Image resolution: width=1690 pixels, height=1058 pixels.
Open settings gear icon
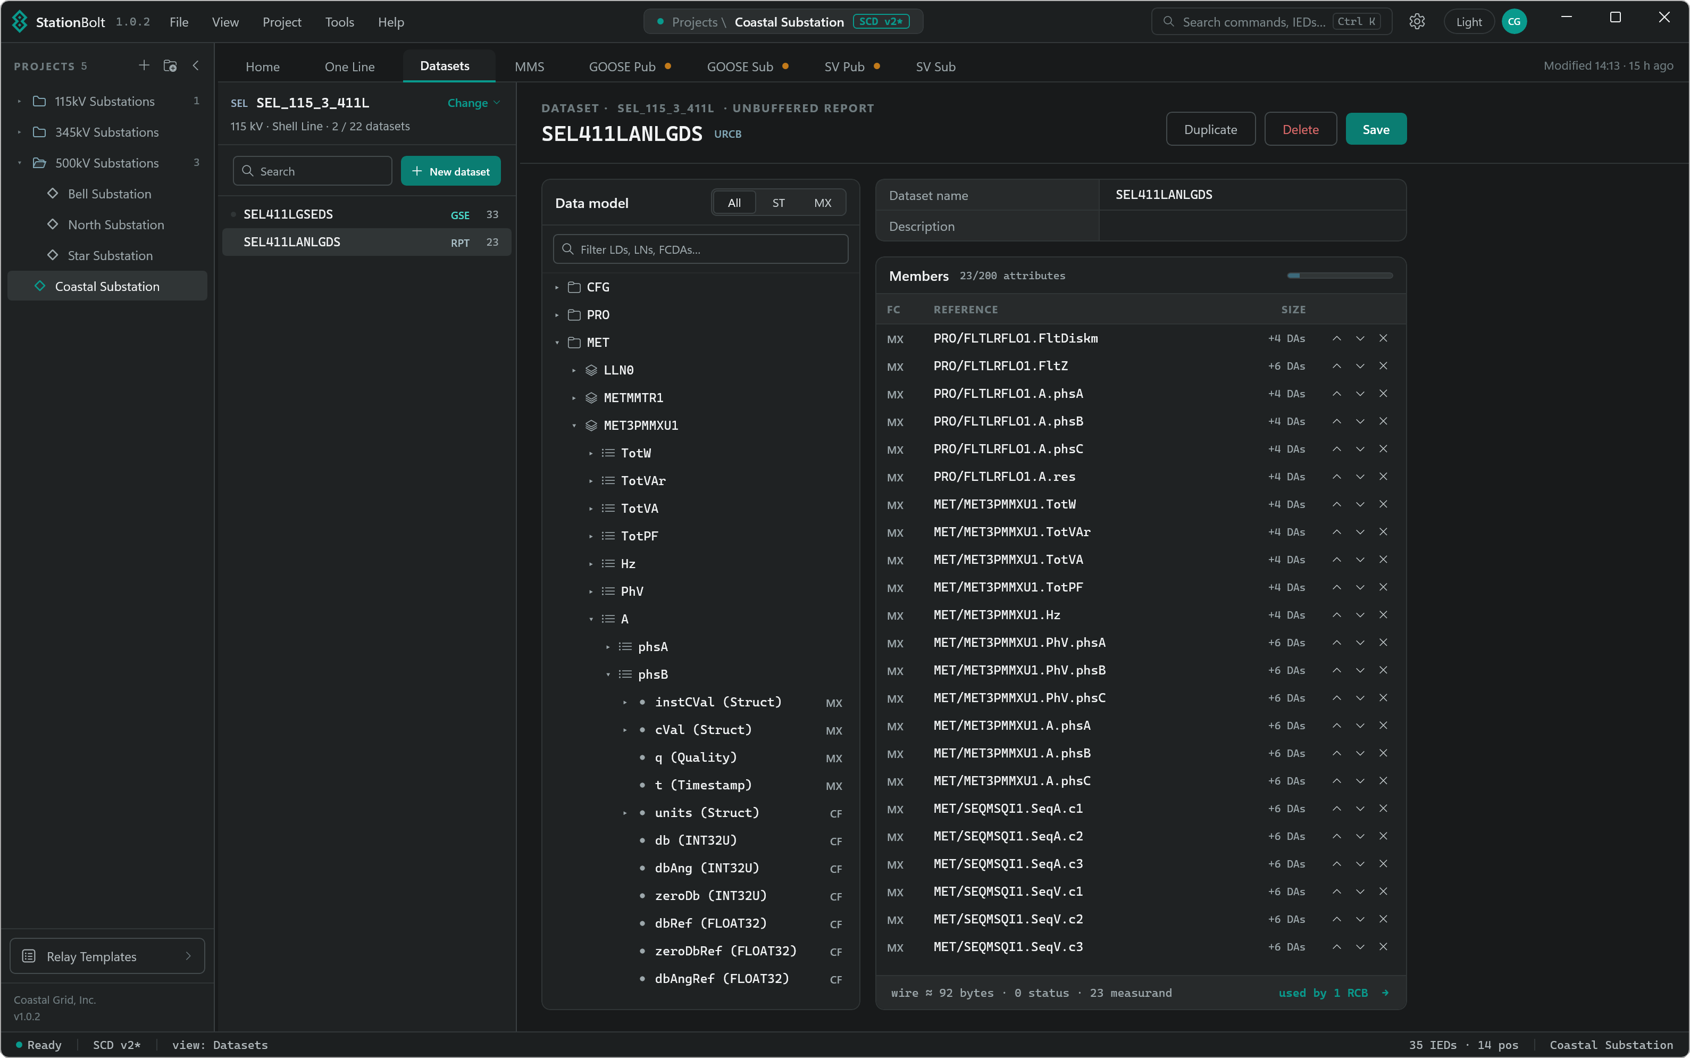pyautogui.click(x=1417, y=22)
